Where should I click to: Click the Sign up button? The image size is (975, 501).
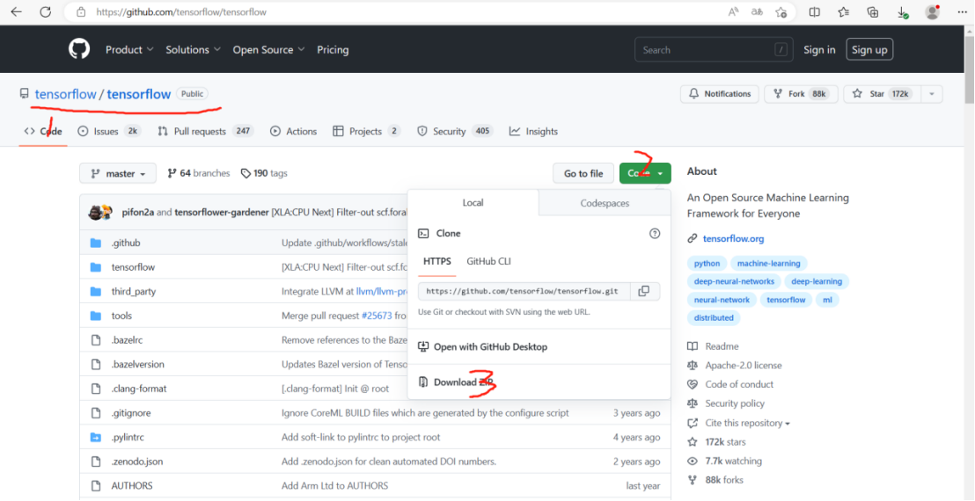(x=869, y=50)
